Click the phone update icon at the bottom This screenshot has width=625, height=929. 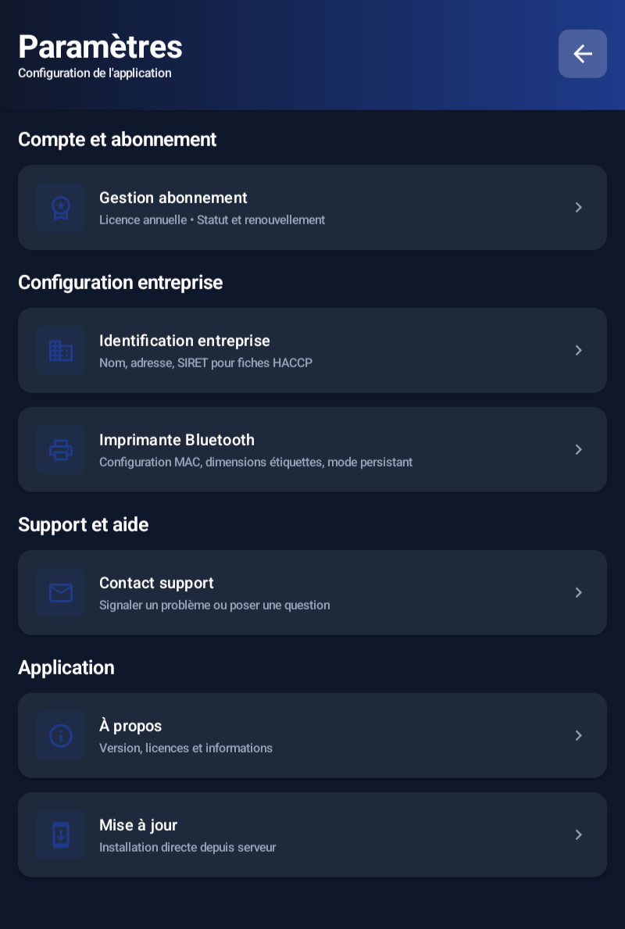tap(61, 834)
